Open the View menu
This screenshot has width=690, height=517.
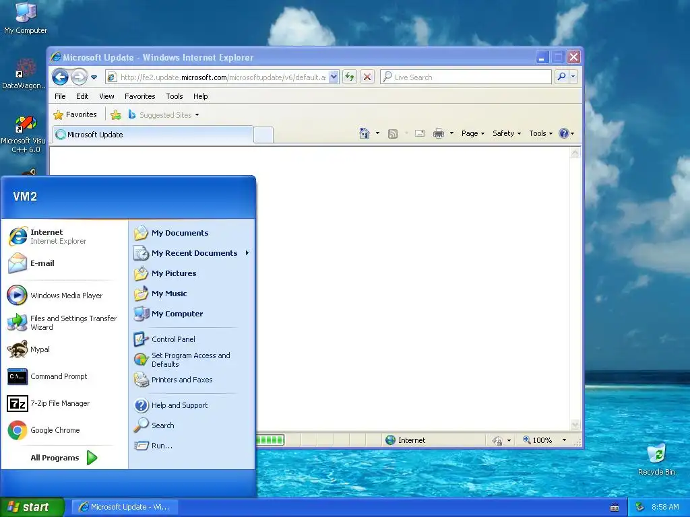point(106,96)
